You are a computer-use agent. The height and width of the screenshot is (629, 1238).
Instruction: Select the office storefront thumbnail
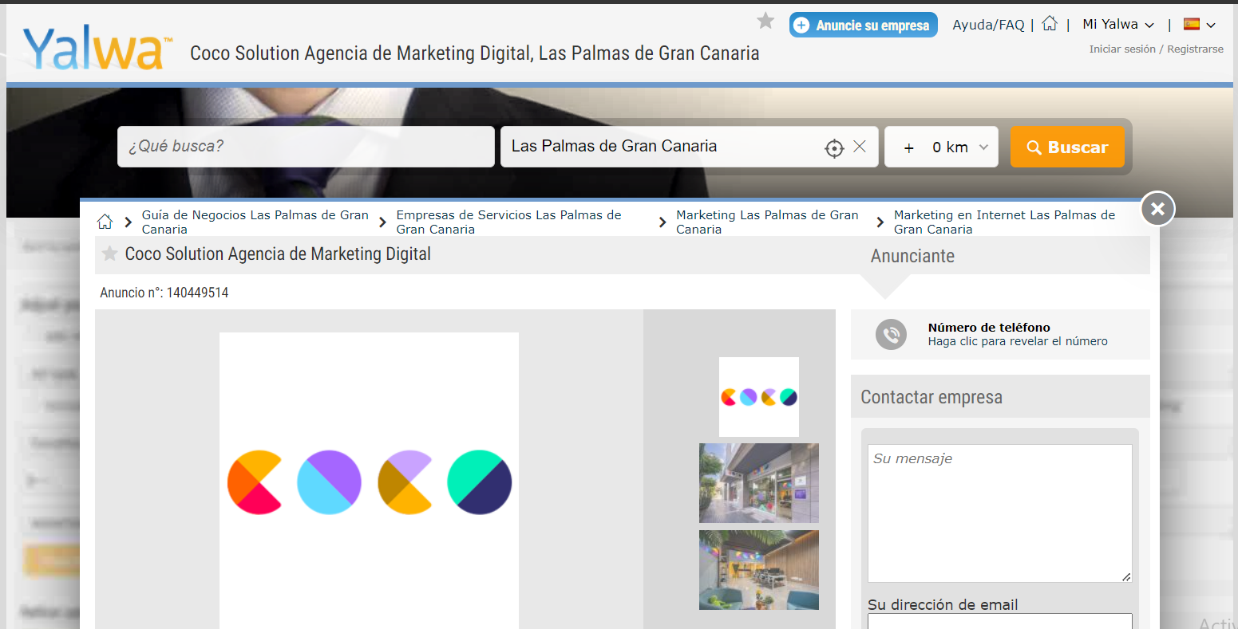759,483
